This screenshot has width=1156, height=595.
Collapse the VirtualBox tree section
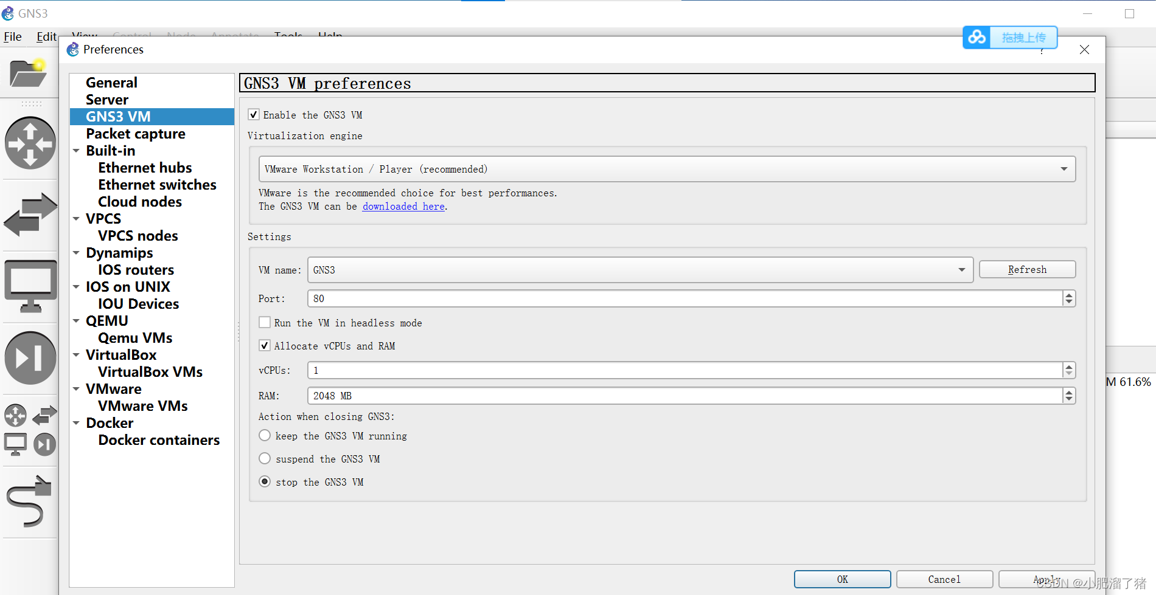point(76,355)
